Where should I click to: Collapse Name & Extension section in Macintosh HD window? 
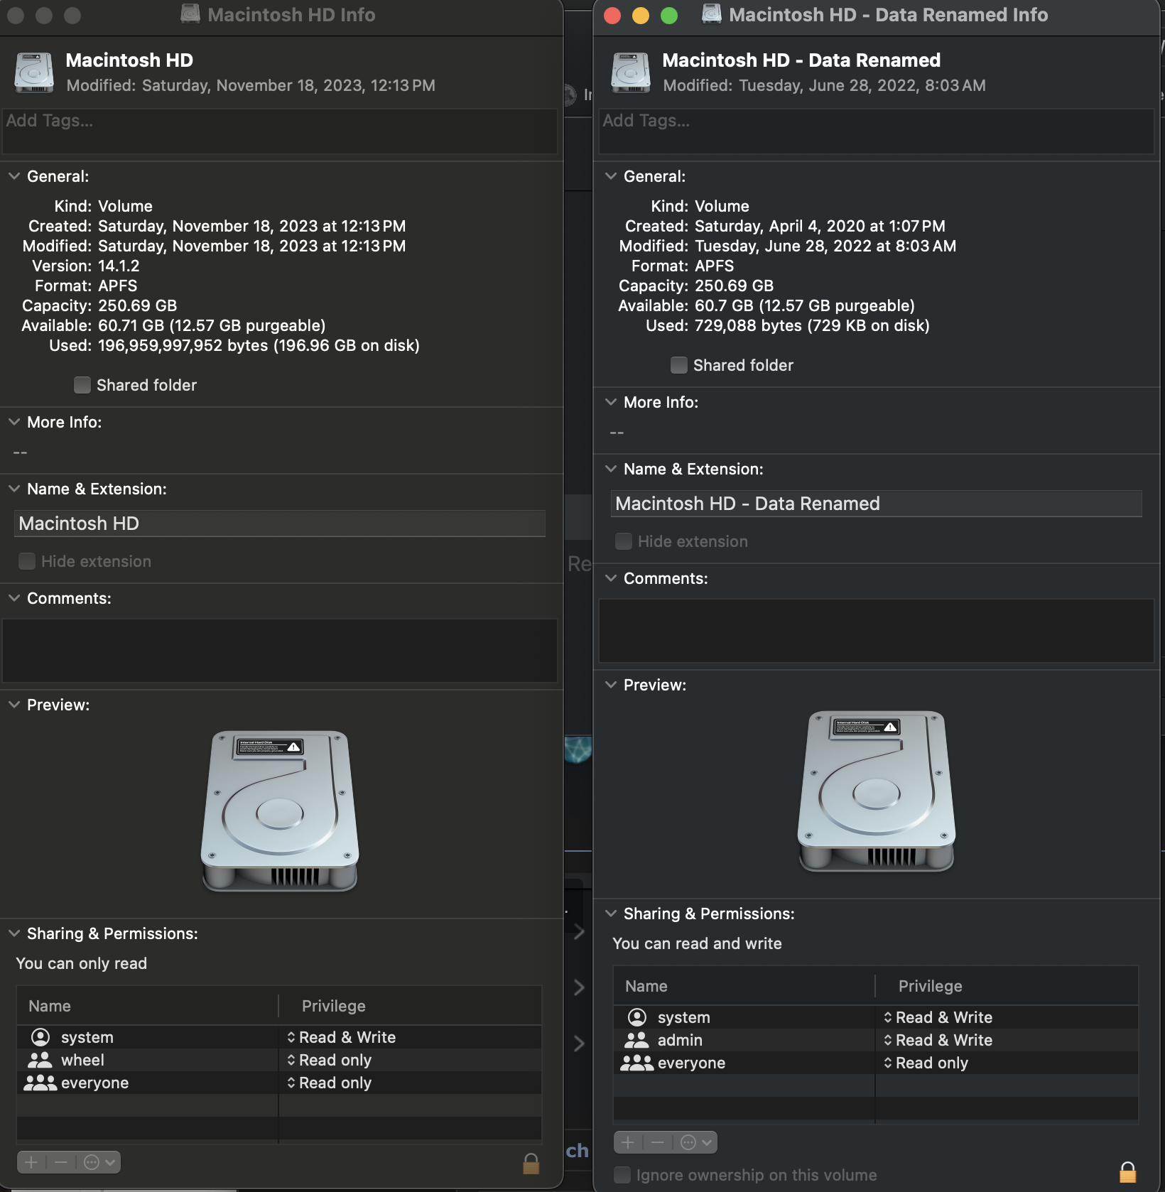pos(14,489)
